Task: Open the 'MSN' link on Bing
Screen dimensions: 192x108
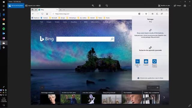Action: point(86,22)
